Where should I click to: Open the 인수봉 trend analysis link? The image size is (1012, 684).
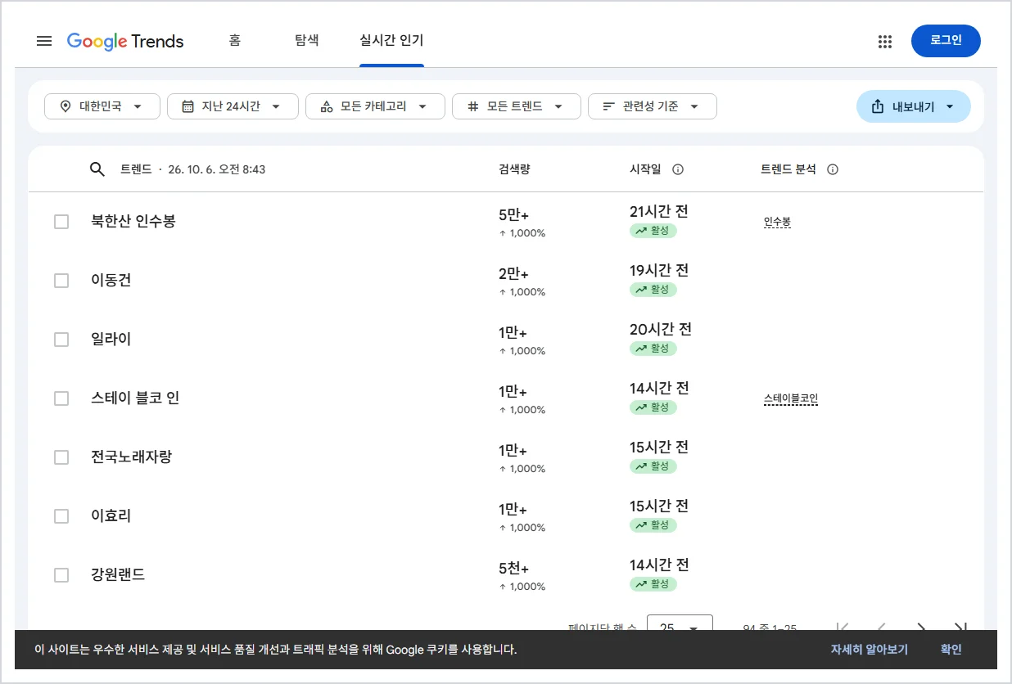(x=777, y=222)
